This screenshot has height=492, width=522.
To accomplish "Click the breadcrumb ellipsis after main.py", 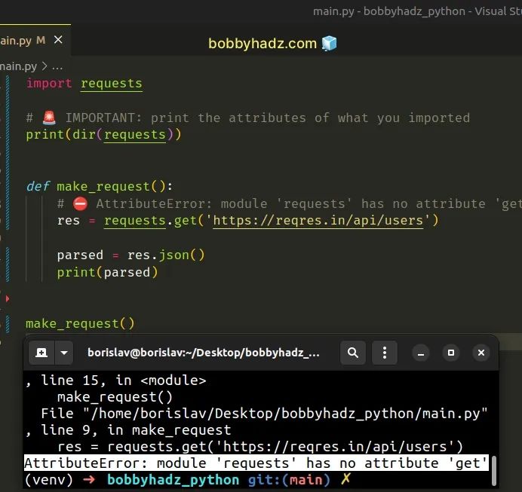I will click(57, 66).
